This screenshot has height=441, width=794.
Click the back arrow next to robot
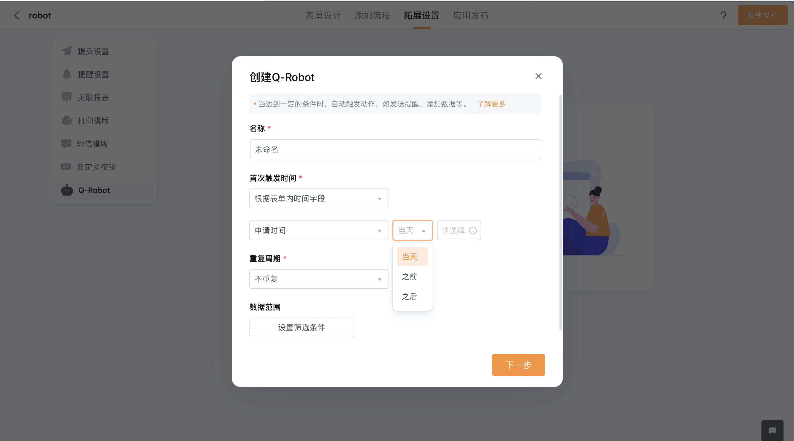pos(17,15)
